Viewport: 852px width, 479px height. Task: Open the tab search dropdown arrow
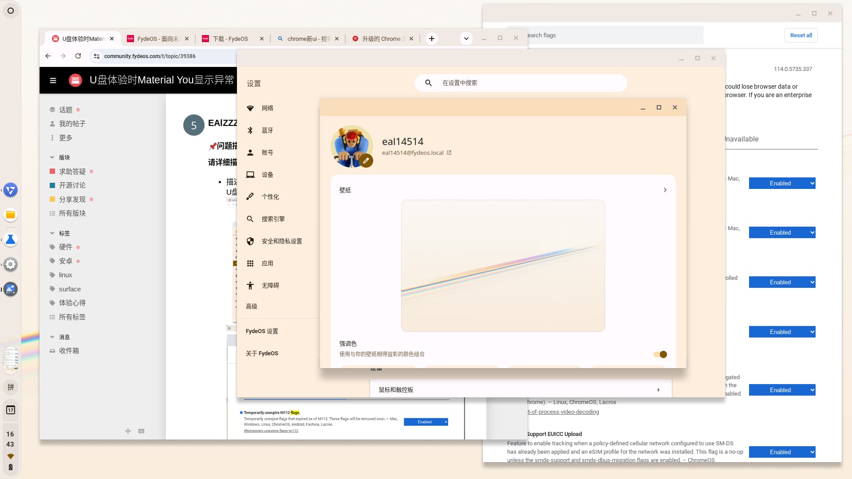466,39
